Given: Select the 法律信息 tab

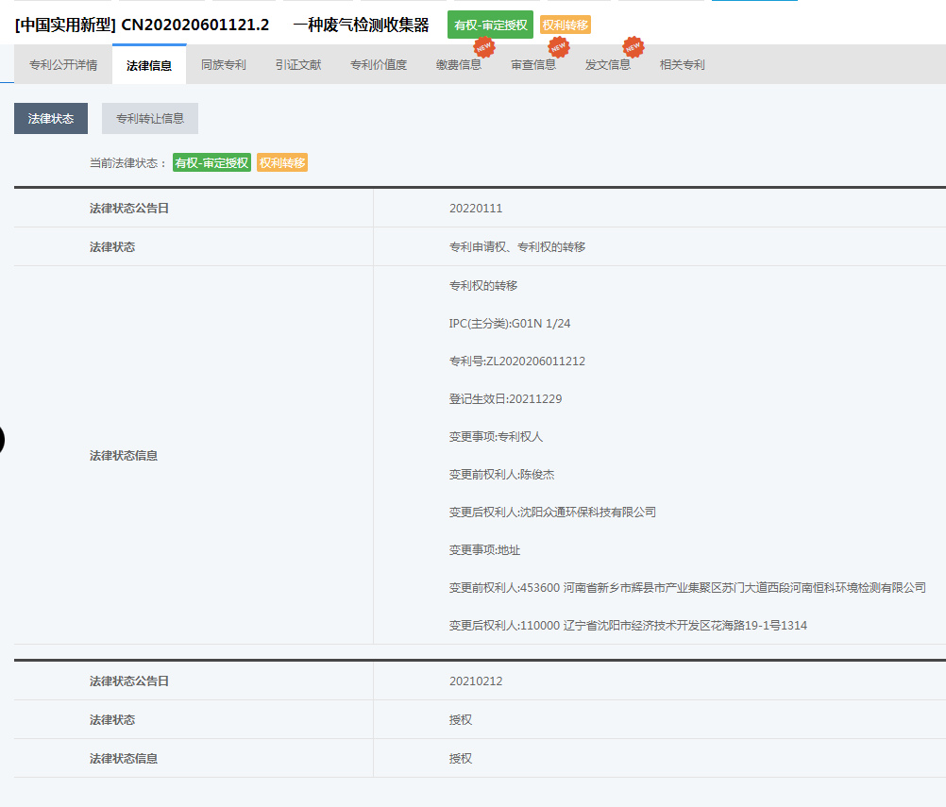Looking at the screenshot, I should coord(149,65).
